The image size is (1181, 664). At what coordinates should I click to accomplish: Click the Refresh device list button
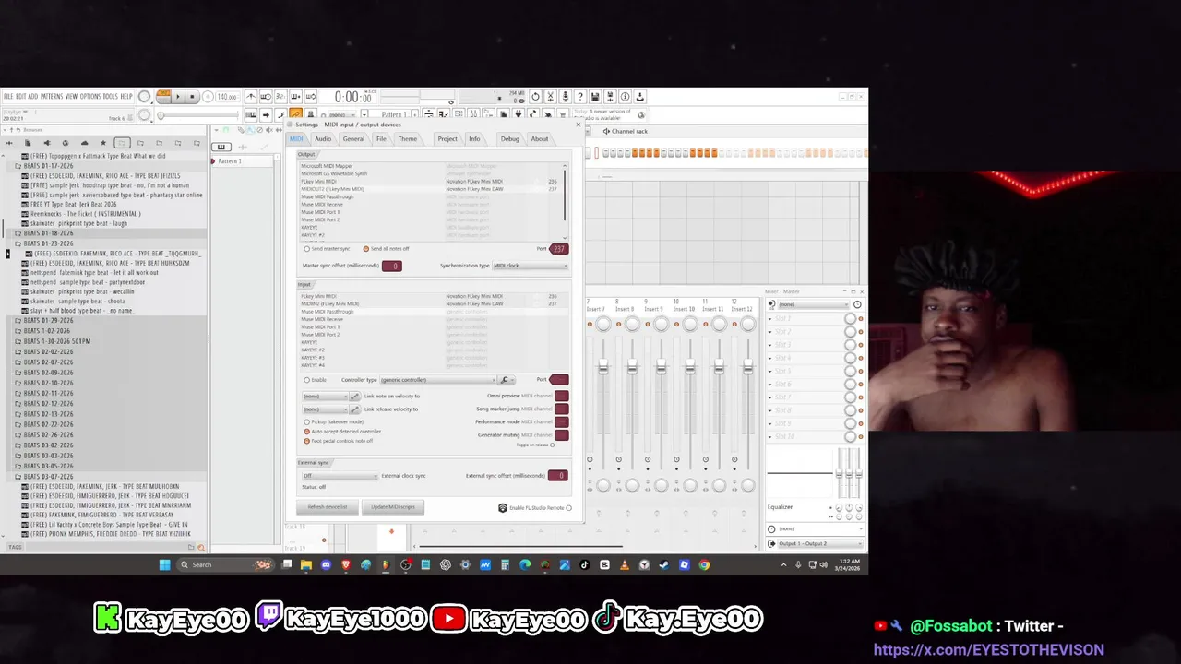point(328,507)
